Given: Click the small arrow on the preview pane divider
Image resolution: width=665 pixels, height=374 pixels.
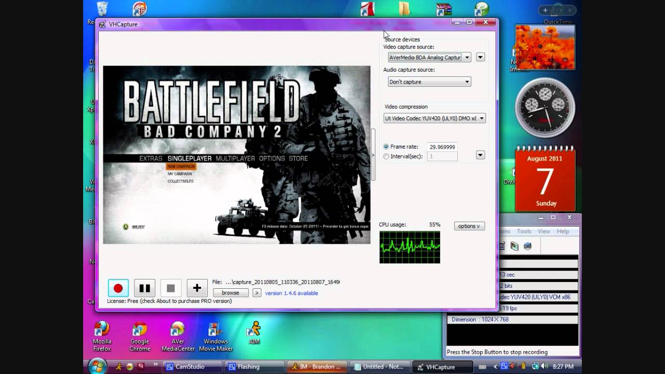Looking at the screenshot, I should (373, 155).
